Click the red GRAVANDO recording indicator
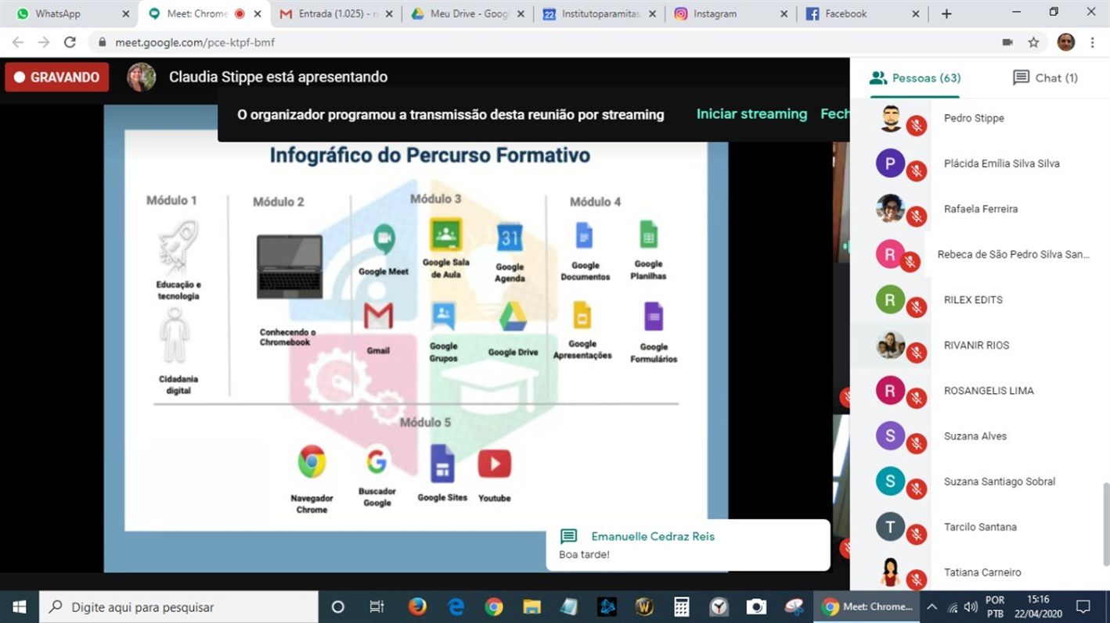Viewport: 1110px width, 623px height. click(57, 77)
